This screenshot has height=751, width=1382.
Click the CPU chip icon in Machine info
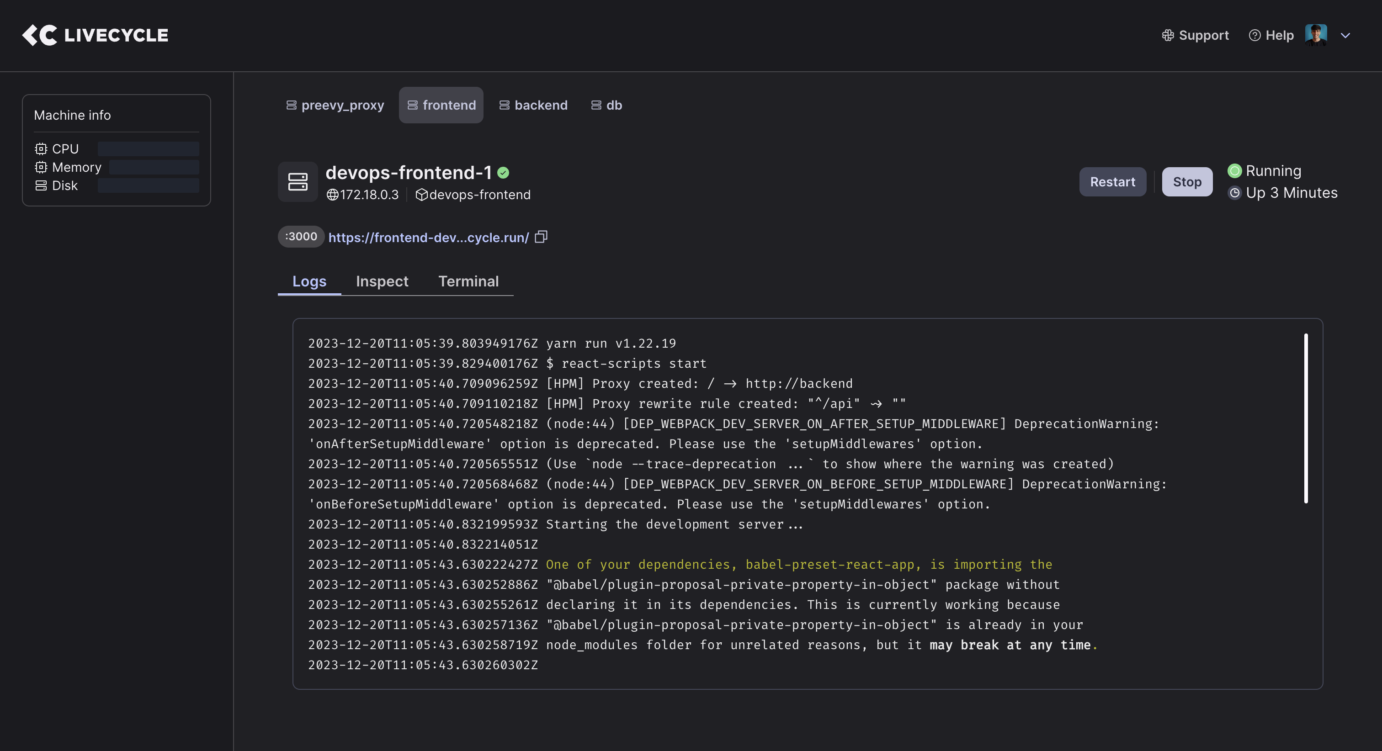tap(41, 149)
